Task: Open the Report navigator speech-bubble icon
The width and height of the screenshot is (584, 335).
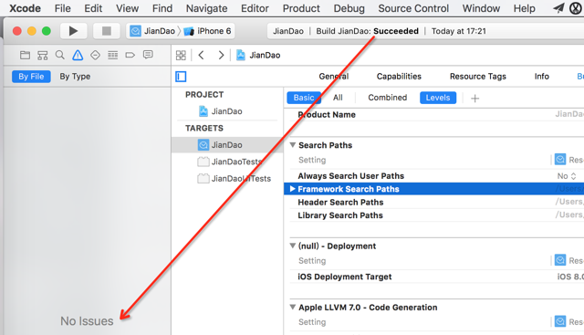Action: click(148, 55)
